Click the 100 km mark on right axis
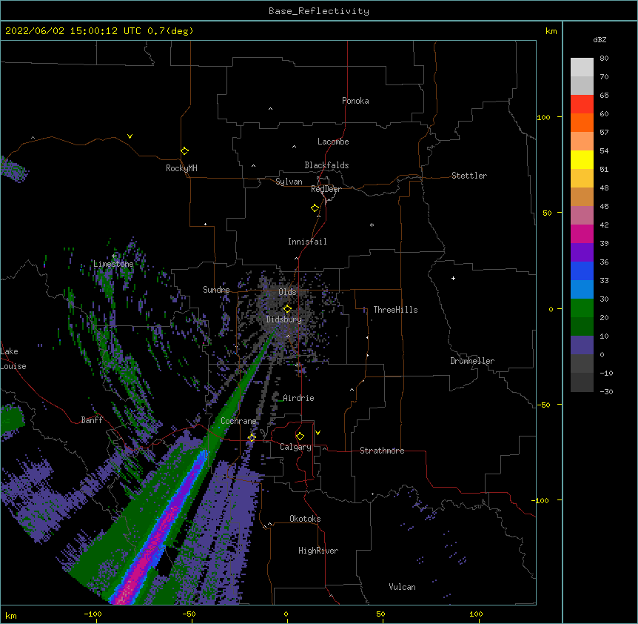Screen dimensions: 638x624 pyautogui.click(x=543, y=117)
